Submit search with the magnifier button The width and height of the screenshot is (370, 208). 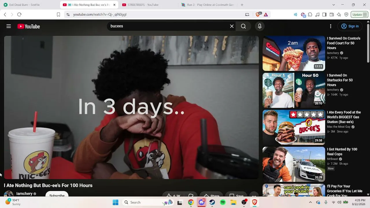[x=243, y=26]
